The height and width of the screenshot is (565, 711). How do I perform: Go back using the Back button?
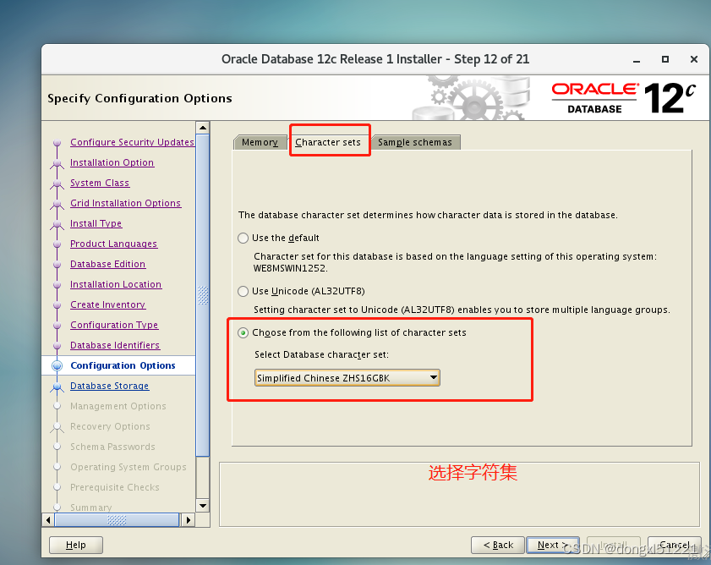(x=497, y=545)
